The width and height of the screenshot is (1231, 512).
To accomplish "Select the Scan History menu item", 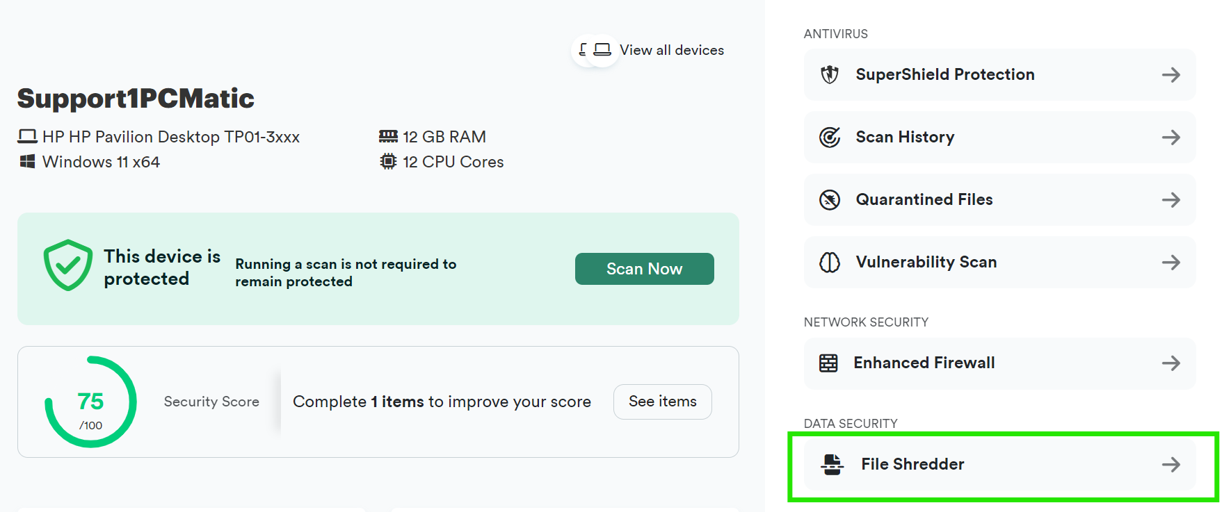I will click(999, 137).
